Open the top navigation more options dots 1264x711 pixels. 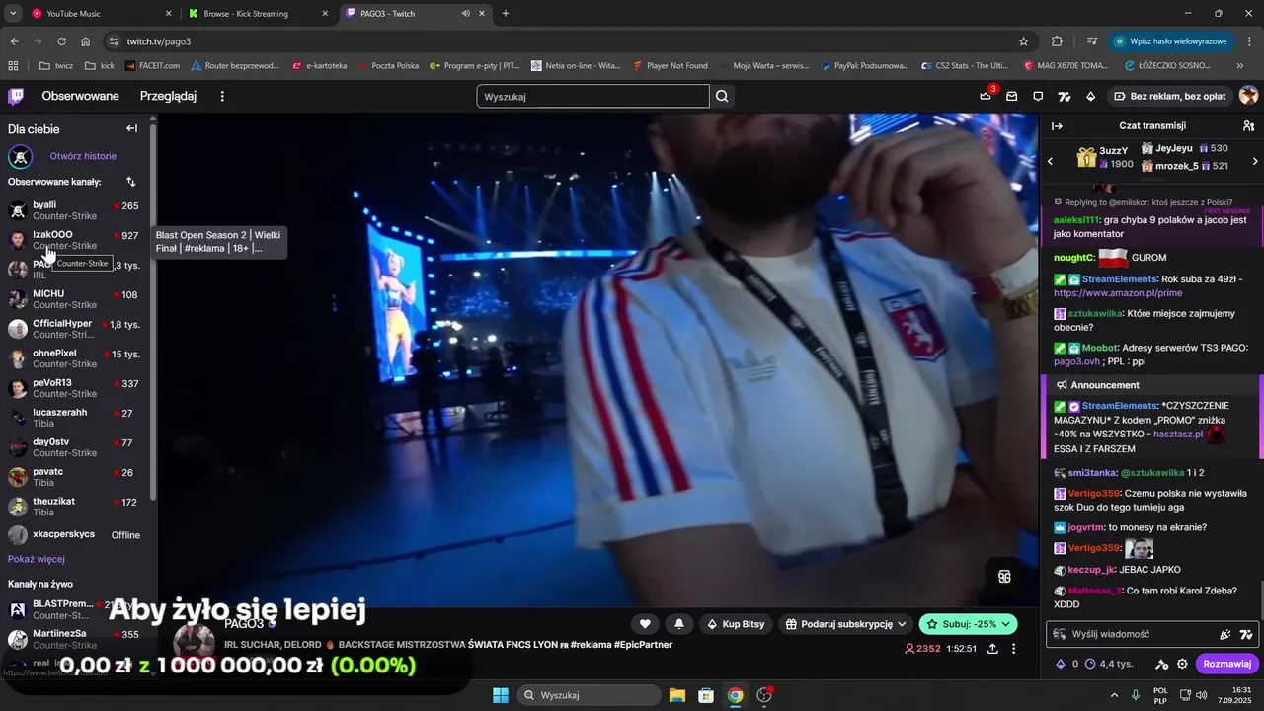(x=222, y=96)
